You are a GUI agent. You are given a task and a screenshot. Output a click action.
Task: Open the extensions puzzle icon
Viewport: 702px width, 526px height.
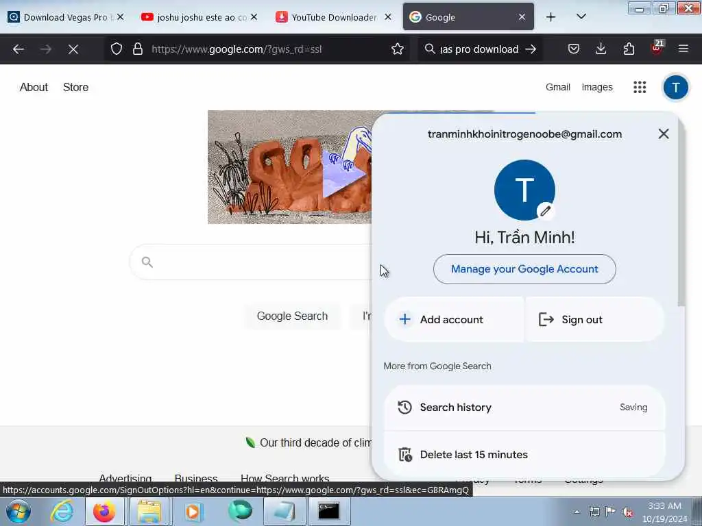pos(629,49)
